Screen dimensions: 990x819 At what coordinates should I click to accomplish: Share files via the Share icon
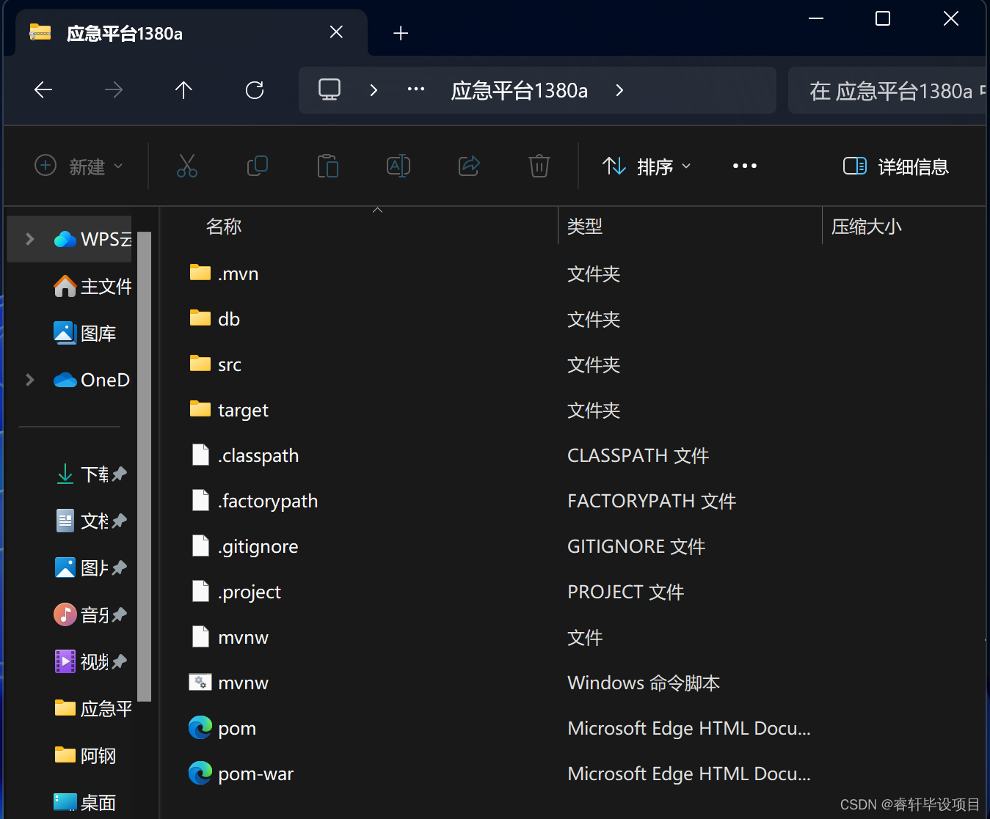pyautogui.click(x=469, y=166)
